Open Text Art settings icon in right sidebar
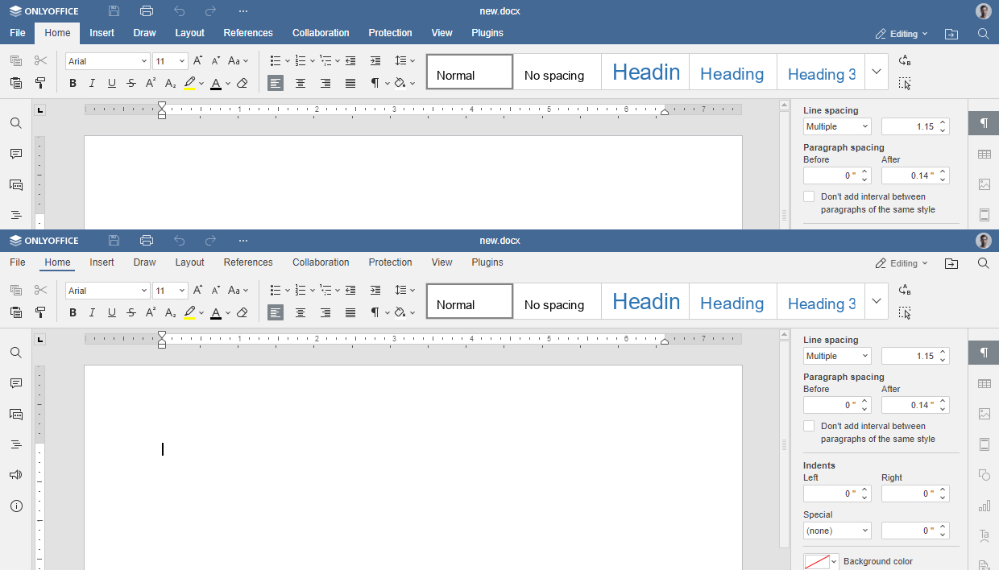The width and height of the screenshot is (999, 570). pos(984,536)
